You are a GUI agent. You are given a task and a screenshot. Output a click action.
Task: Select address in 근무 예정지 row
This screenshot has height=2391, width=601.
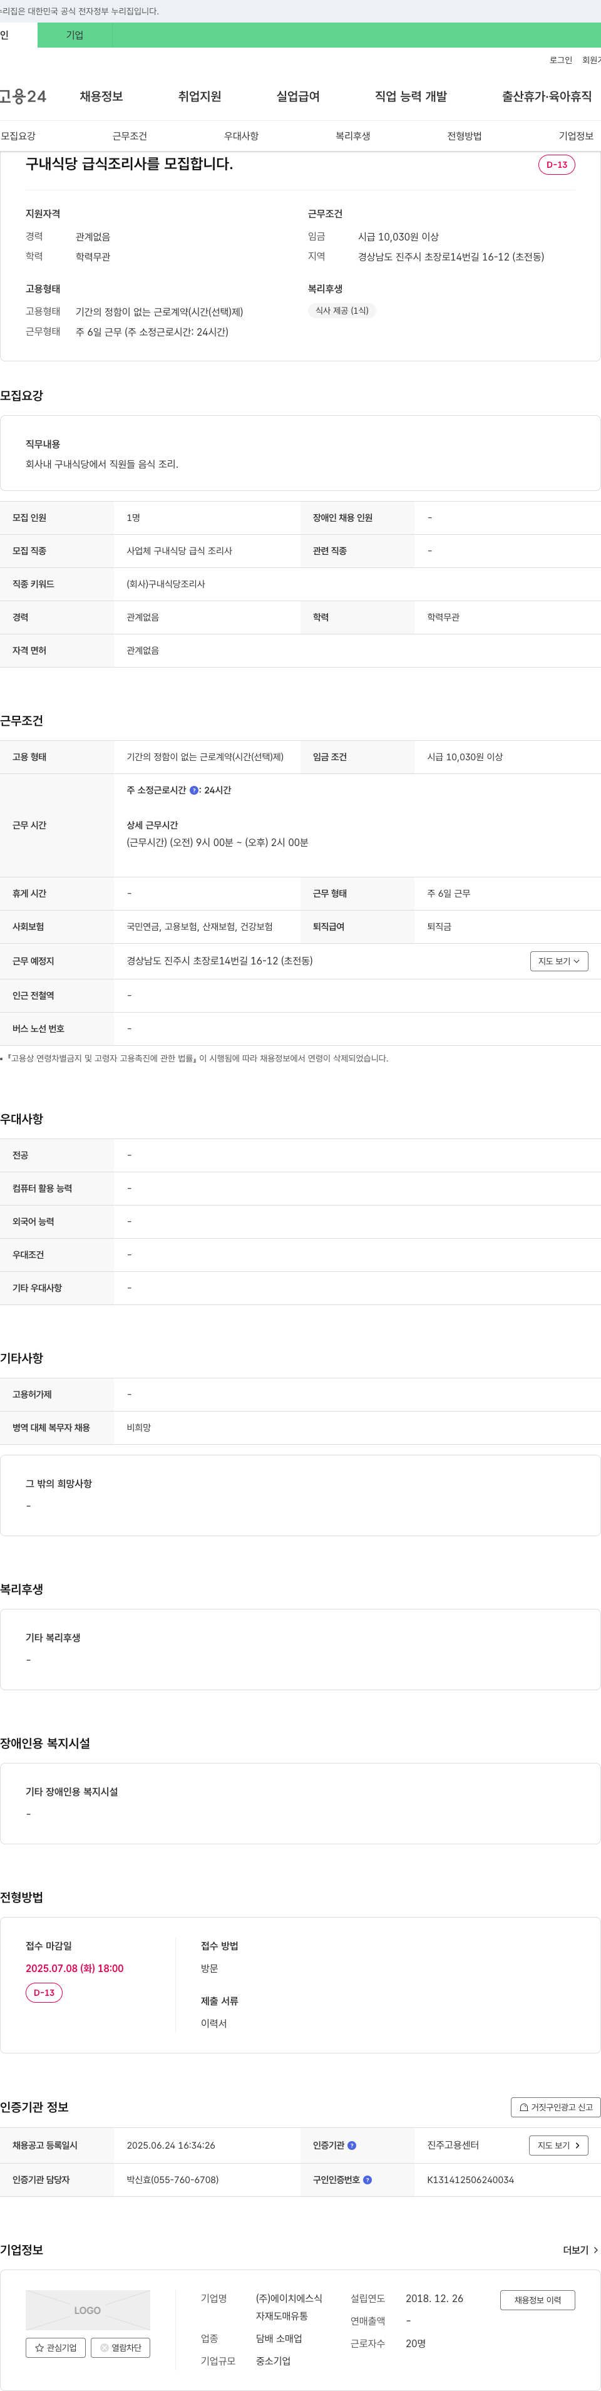[219, 961]
